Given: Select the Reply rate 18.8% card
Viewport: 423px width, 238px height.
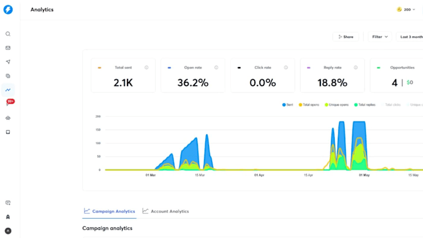Looking at the screenshot, I should pyautogui.click(x=332, y=75).
